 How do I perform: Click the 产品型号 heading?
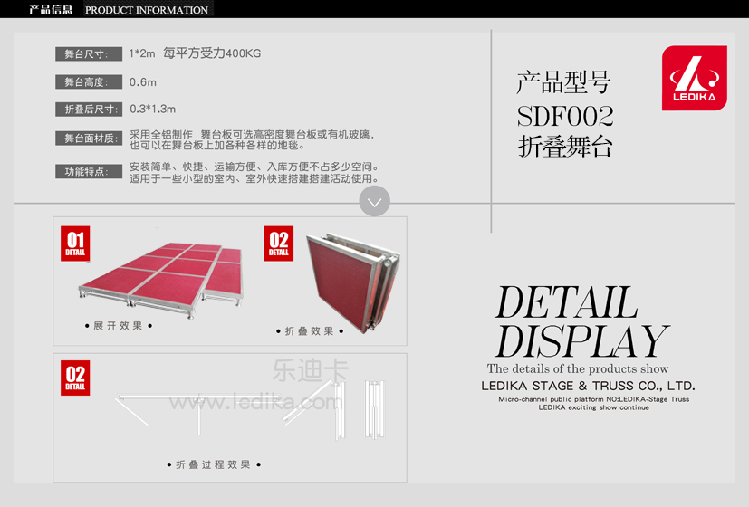pos(563,82)
